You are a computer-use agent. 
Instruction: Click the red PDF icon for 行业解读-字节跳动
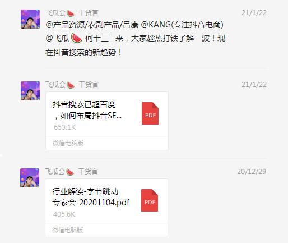tap(150, 200)
